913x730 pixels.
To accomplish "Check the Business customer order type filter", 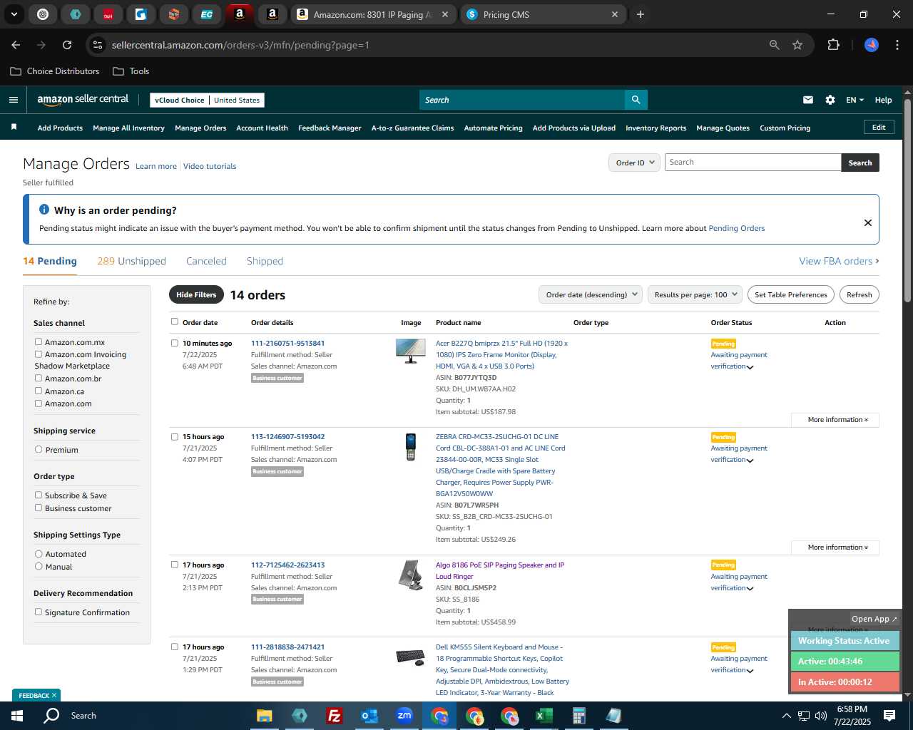I will [39, 508].
